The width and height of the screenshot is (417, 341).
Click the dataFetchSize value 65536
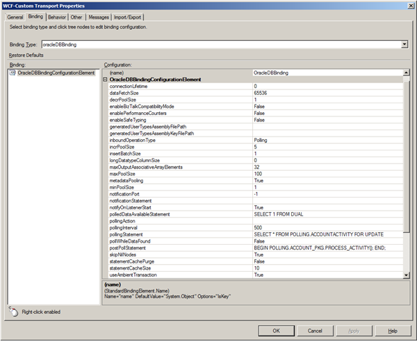coord(327,93)
